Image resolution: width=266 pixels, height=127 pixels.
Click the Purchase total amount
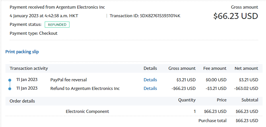click(x=247, y=121)
